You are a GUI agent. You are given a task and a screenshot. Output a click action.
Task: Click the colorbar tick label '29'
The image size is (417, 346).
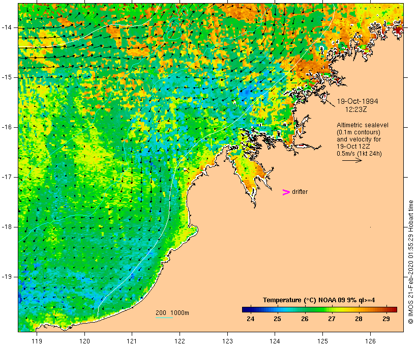(x=386, y=319)
